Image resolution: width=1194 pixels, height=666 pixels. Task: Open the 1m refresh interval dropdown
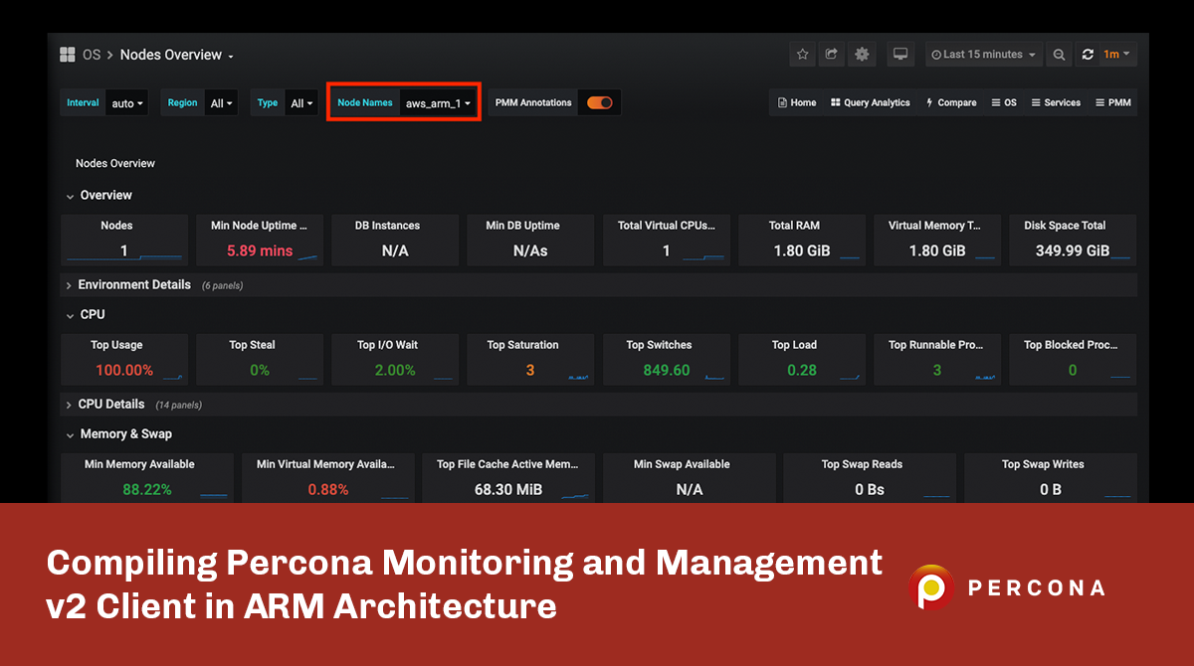(1116, 55)
